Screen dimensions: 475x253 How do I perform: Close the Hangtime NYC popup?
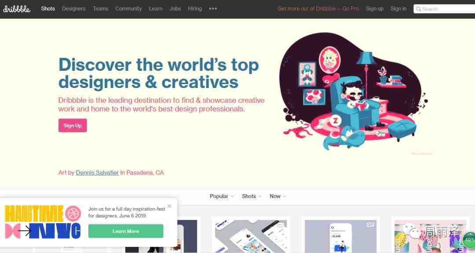[169, 206]
